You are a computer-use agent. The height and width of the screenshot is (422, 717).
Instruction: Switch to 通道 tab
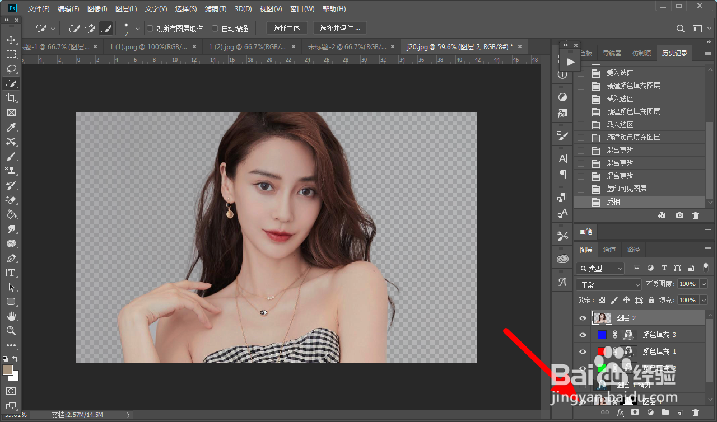pos(609,250)
